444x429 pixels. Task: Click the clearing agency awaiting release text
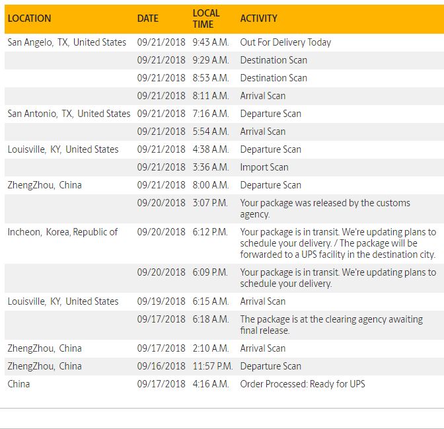tap(331, 325)
